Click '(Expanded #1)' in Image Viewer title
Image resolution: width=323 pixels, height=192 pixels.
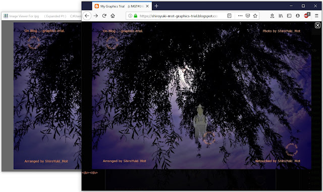point(55,16)
